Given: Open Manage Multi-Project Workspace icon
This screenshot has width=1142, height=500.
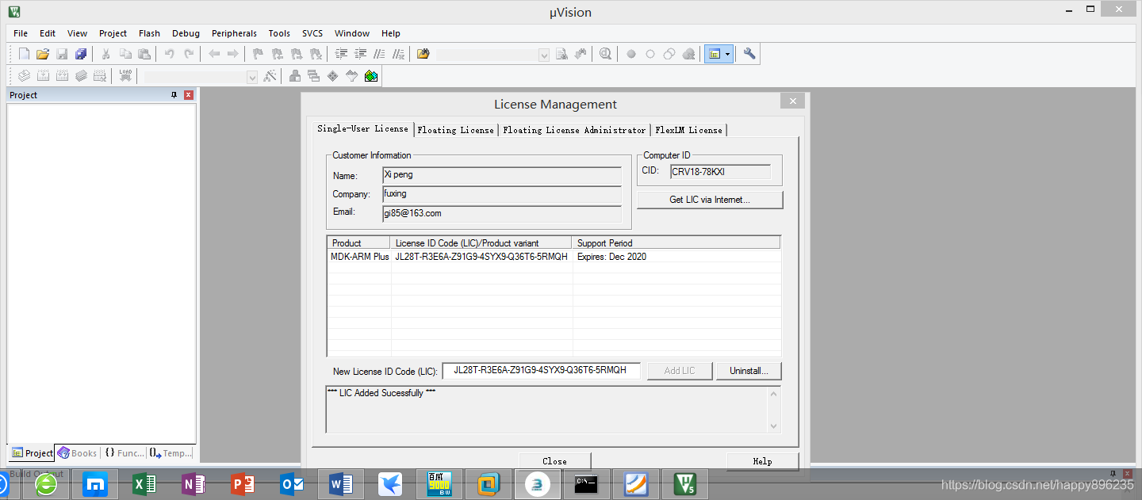Looking at the screenshot, I should click(x=313, y=76).
